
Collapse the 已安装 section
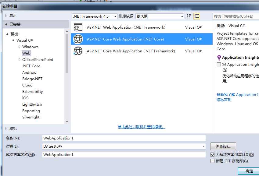[x=6, y=24]
